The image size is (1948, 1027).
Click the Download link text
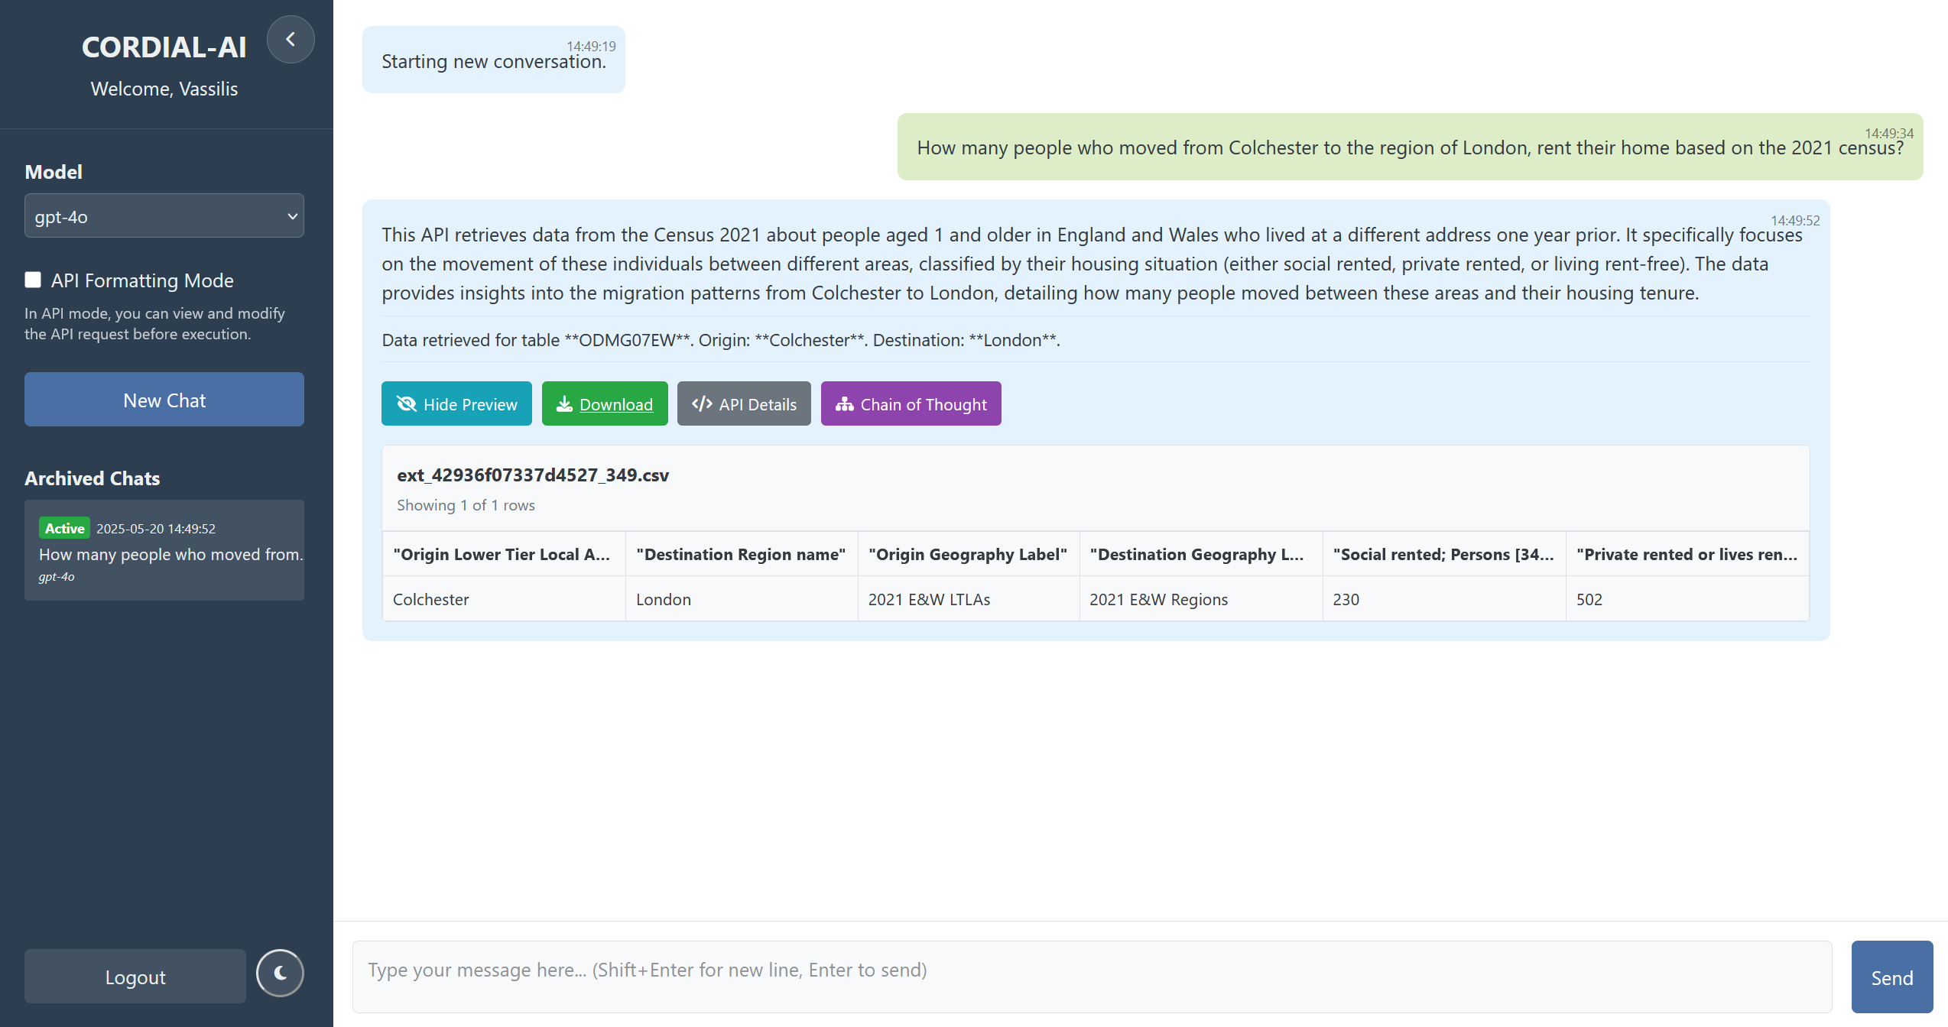(616, 404)
